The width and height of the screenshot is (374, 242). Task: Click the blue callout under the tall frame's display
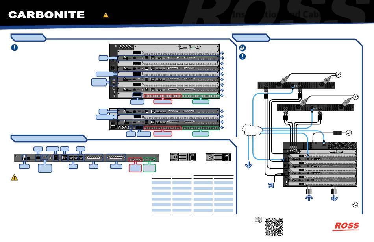[137, 102]
